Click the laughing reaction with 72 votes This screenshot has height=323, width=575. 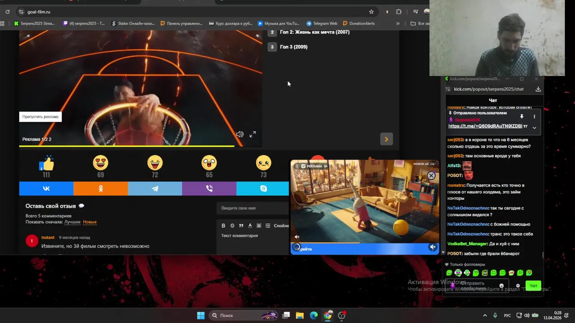[x=155, y=162]
